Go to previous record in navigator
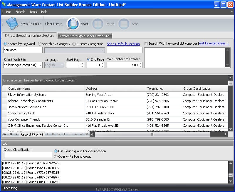Viewport: 235px width, 192px height. coord(16,134)
